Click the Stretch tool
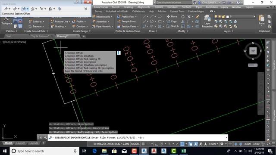 [172, 26]
